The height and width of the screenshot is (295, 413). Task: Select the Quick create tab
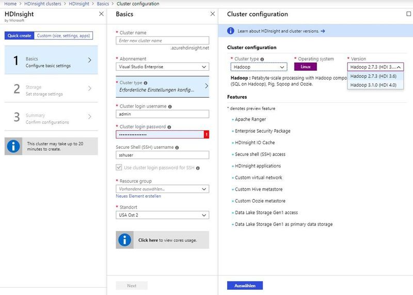[19, 36]
